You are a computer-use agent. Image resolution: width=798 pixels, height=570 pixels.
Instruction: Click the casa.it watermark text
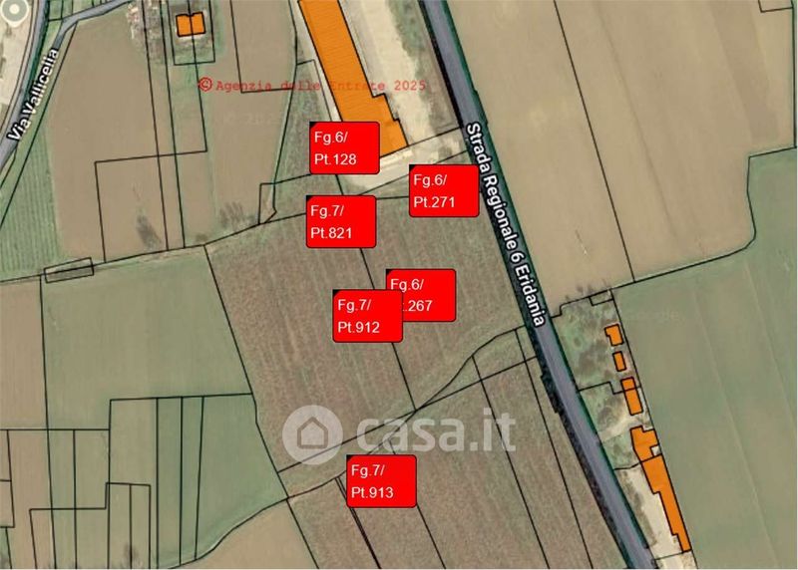click(436, 432)
